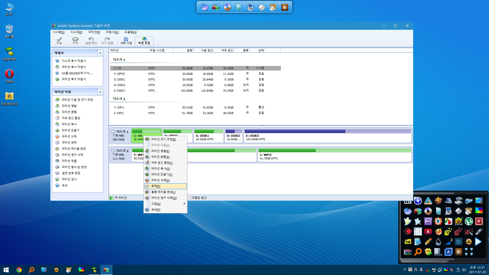Select 파티션 검사 in the sidebar
This screenshot has width=489, height=275.
(69, 179)
